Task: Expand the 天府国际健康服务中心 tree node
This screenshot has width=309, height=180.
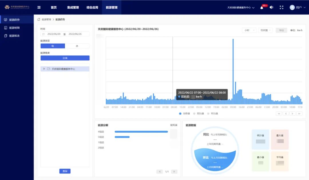Action: pyautogui.click(x=44, y=69)
